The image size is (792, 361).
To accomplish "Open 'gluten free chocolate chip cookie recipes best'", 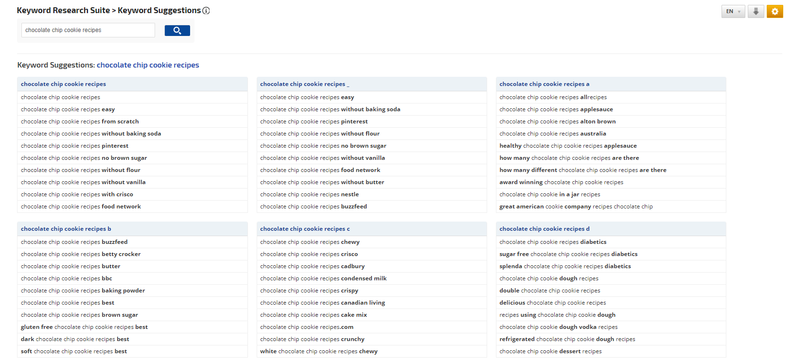I will [x=84, y=327].
